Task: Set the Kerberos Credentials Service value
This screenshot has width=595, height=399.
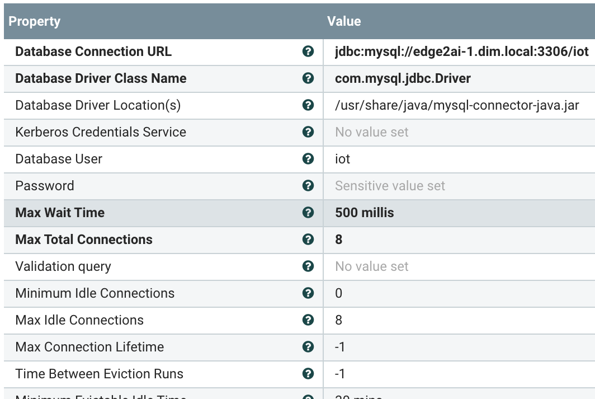Action: coord(372,132)
